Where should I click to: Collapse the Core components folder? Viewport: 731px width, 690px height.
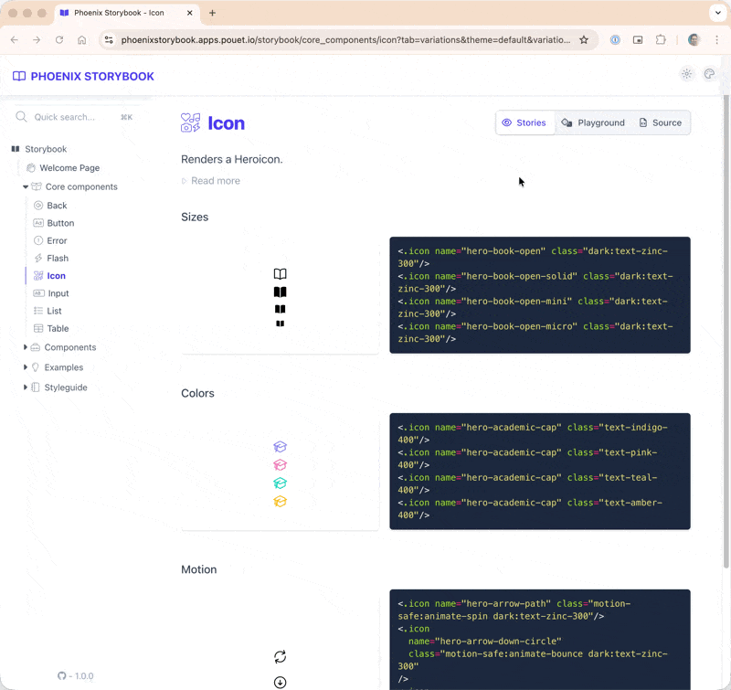coord(26,187)
